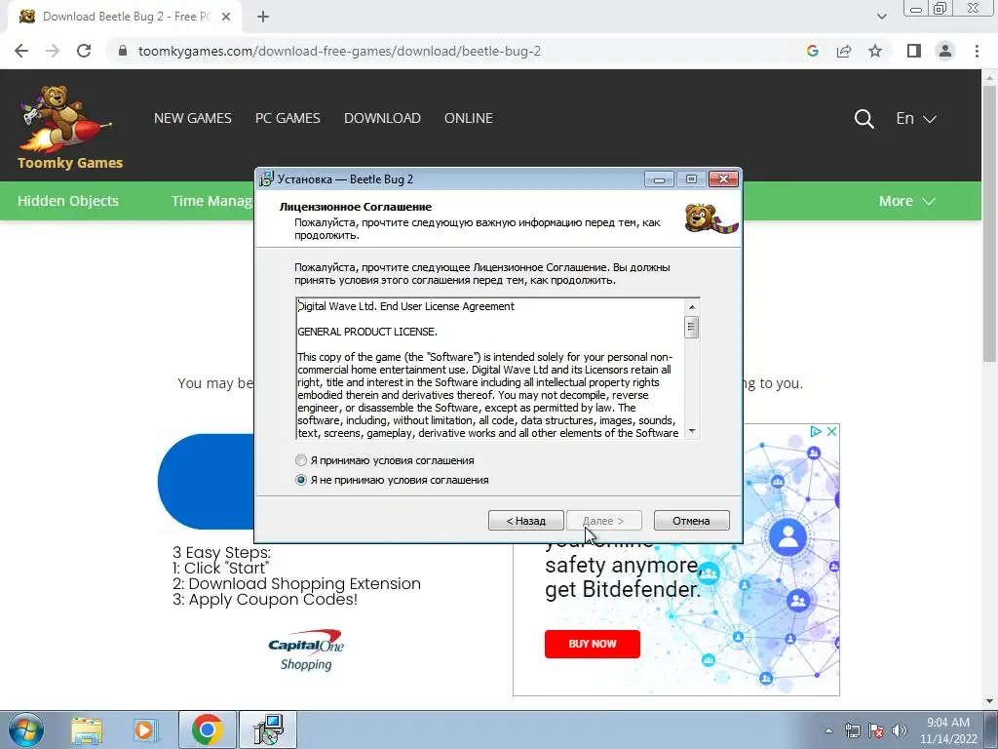
Task: Click the Далее next button
Action: [603, 521]
